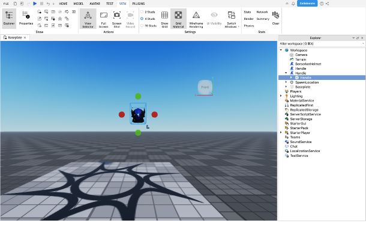Image resolution: width=366 pixels, height=229 pixels.
Task: Click the share icon in the top right
Action: pos(328,4)
